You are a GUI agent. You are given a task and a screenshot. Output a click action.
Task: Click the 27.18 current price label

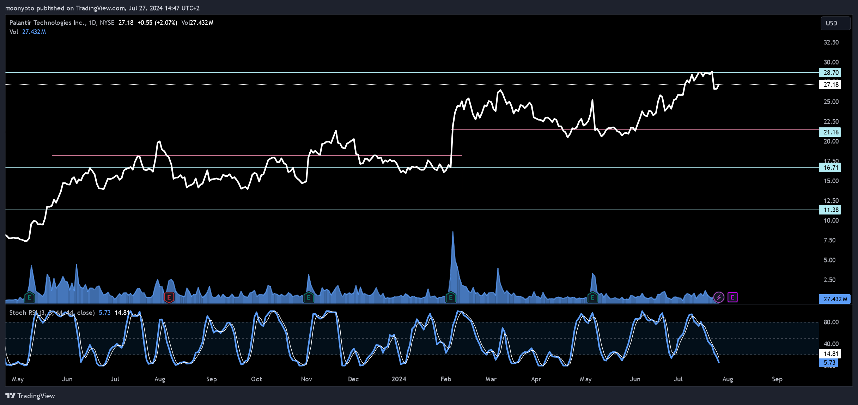click(x=830, y=85)
